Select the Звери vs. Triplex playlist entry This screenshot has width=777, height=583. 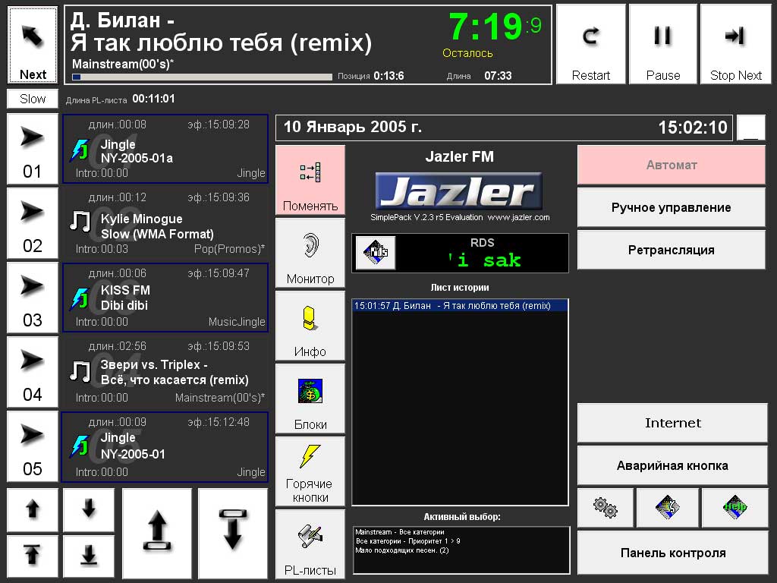[x=165, y=372]
